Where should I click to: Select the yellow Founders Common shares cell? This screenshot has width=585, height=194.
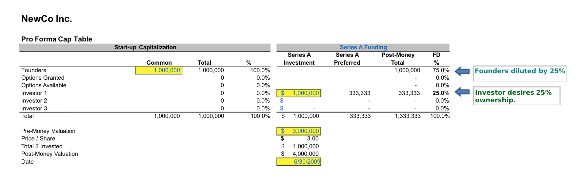[159, 70]
